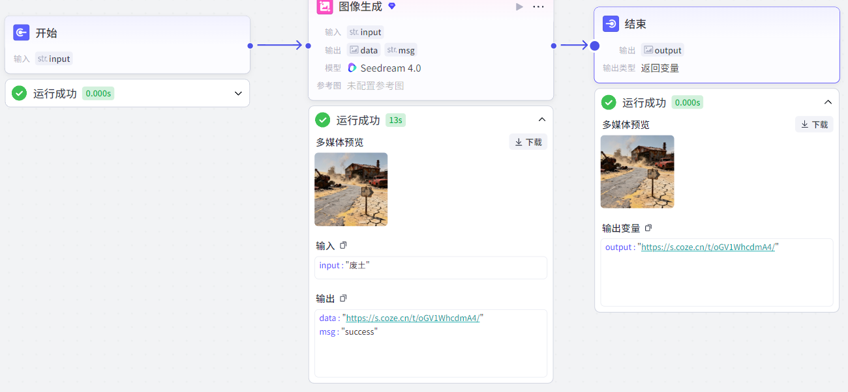
Task: Collapse the 结束 run result panel
Action: click(x=828, y=102)
